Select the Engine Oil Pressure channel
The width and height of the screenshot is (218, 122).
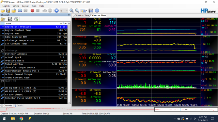click(x=34, y=27)
